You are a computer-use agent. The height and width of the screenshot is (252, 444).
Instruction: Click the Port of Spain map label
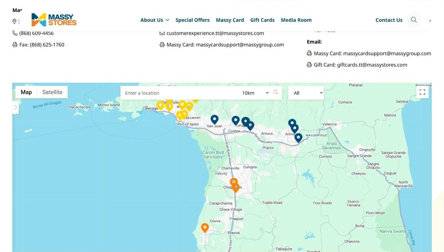(188, 124)
